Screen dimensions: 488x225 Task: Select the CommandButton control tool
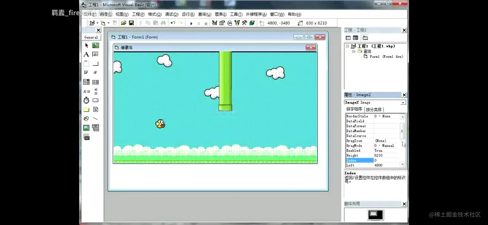click(x=96, y=64)
